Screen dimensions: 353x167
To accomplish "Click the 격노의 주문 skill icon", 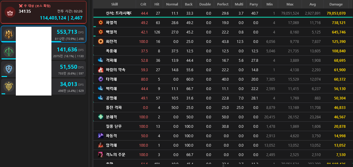I will (x=101, y=155).
